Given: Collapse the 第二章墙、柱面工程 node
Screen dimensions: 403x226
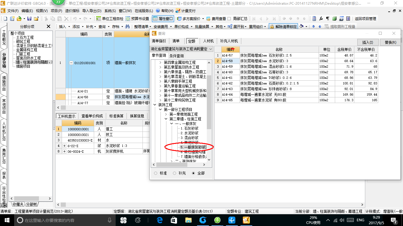Looking at the screenshot, I should coord(166,119).
